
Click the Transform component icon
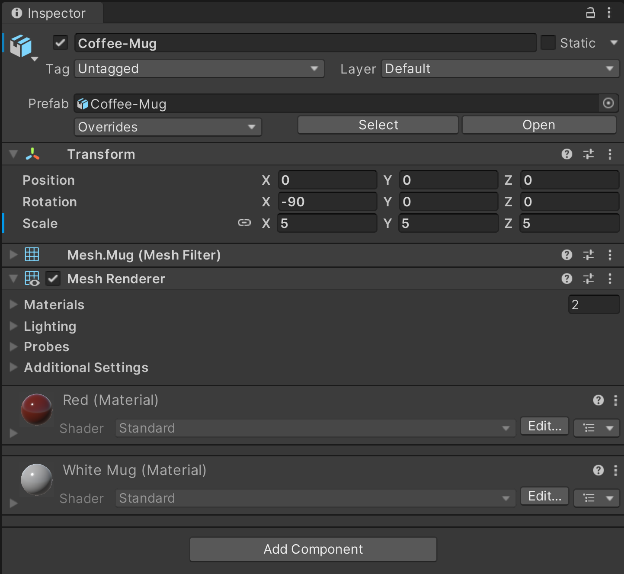pos(33,154)
